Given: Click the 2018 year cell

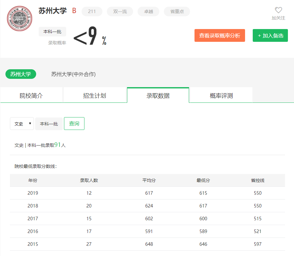Looking at the screenshot, I should 33,206.
